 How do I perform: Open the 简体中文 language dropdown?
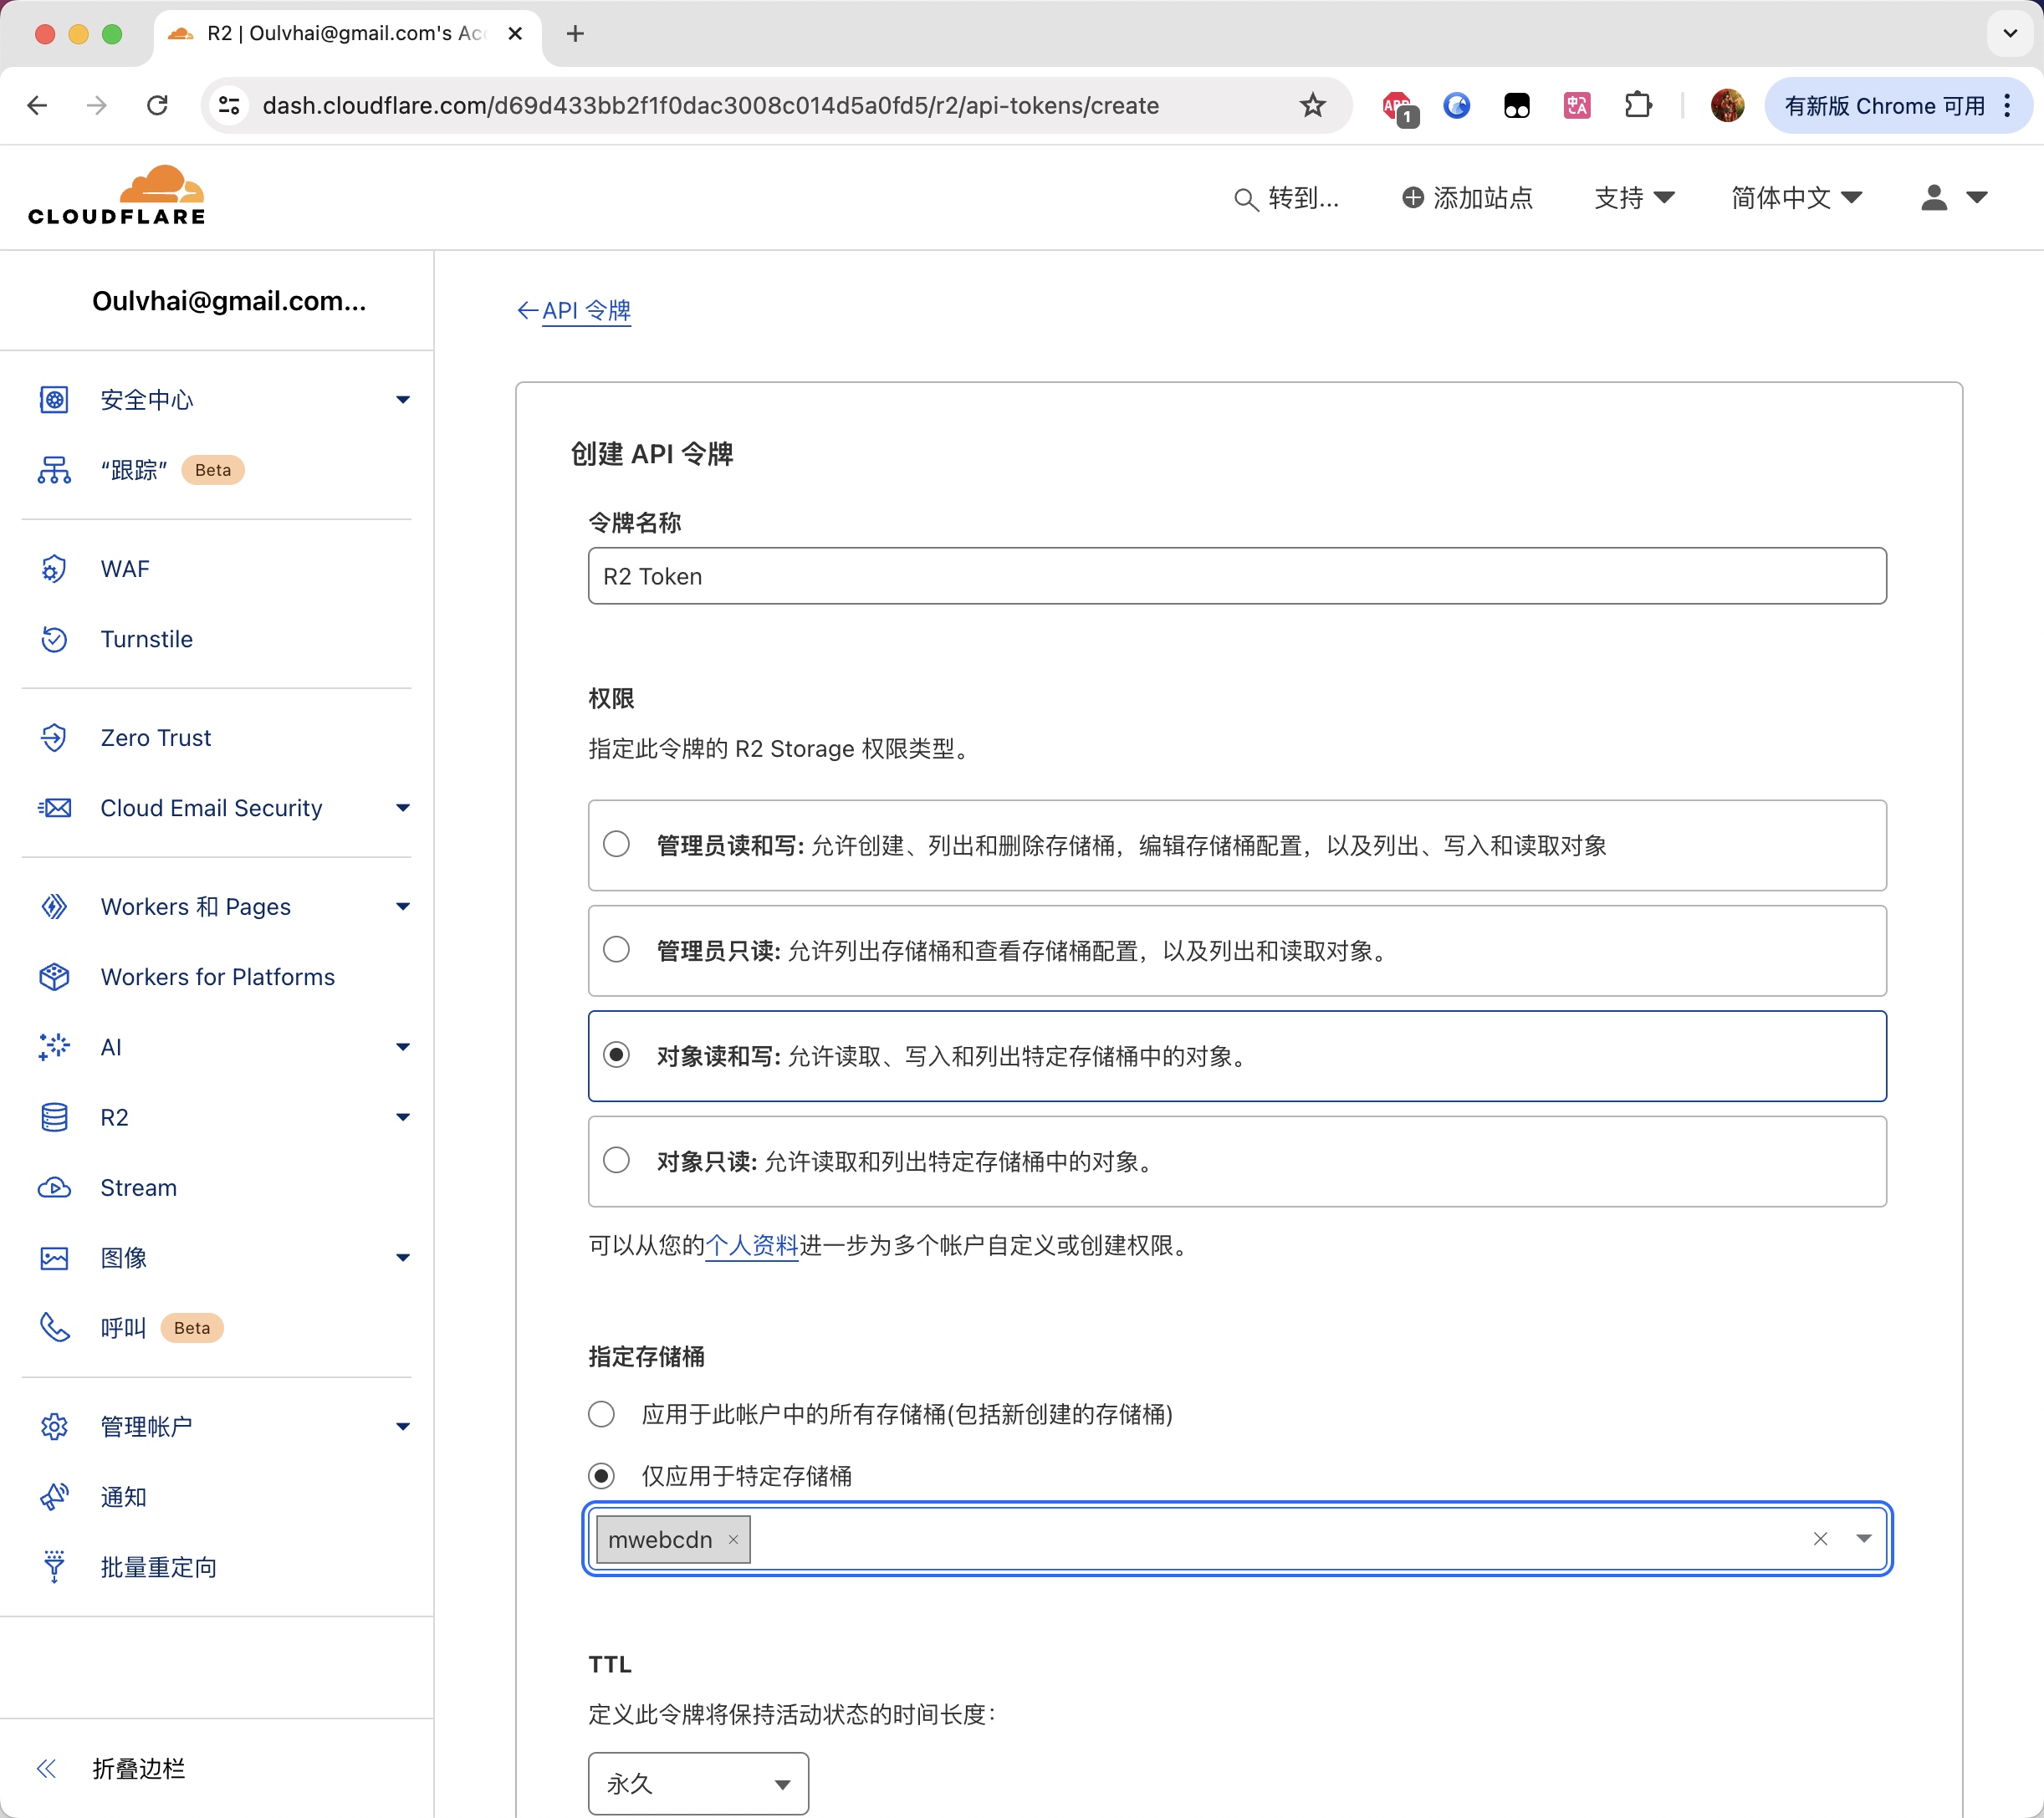(x=1796, y=198)
